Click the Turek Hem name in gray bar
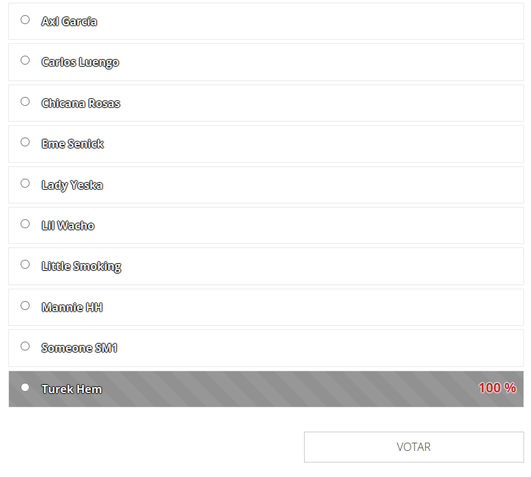The image size is (531, 477). [72, 389]
